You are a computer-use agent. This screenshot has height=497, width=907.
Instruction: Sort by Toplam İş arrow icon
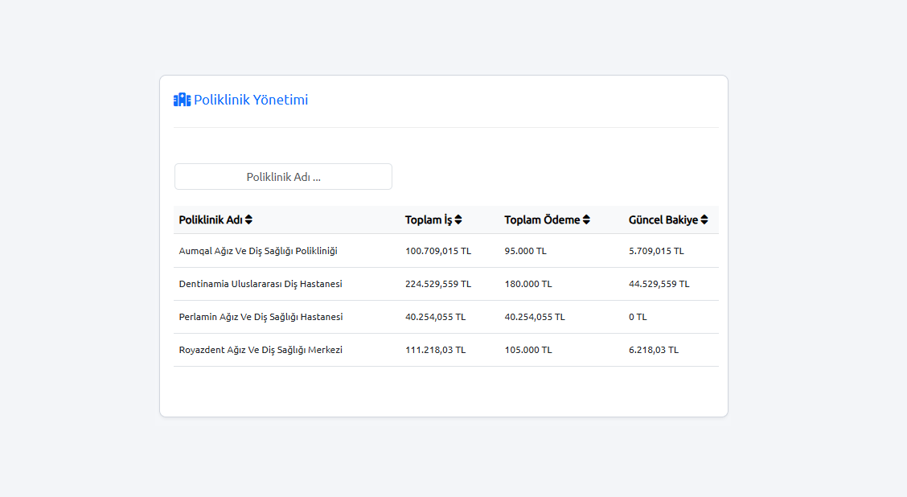tap(458, 220)
